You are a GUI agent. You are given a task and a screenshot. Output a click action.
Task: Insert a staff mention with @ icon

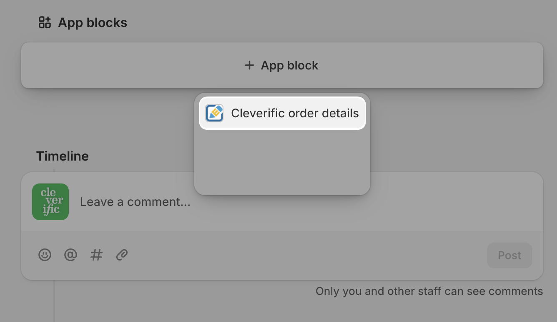tap(70, 255)
